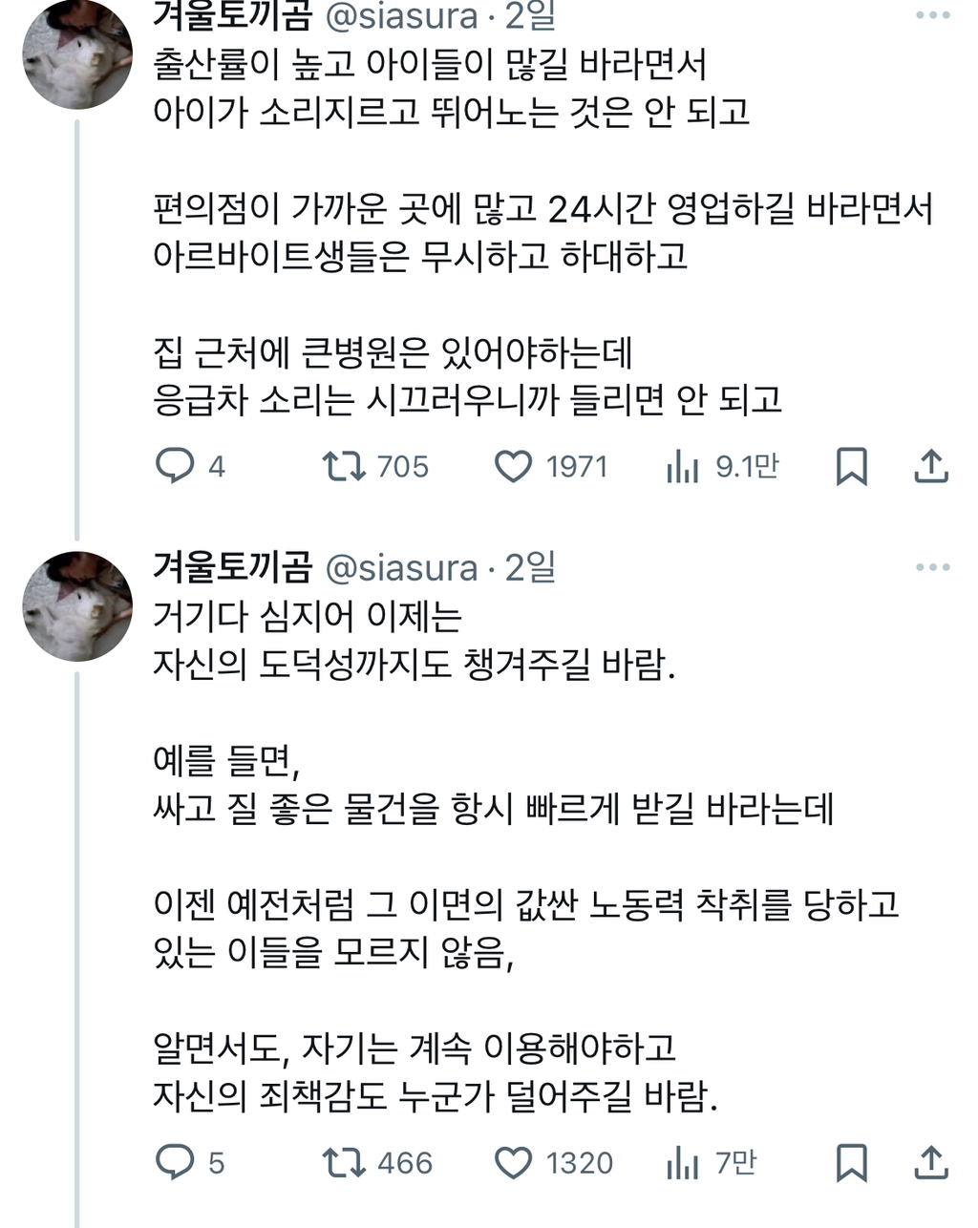Reply to the second tweet with 5 replies

(176, 1162)
